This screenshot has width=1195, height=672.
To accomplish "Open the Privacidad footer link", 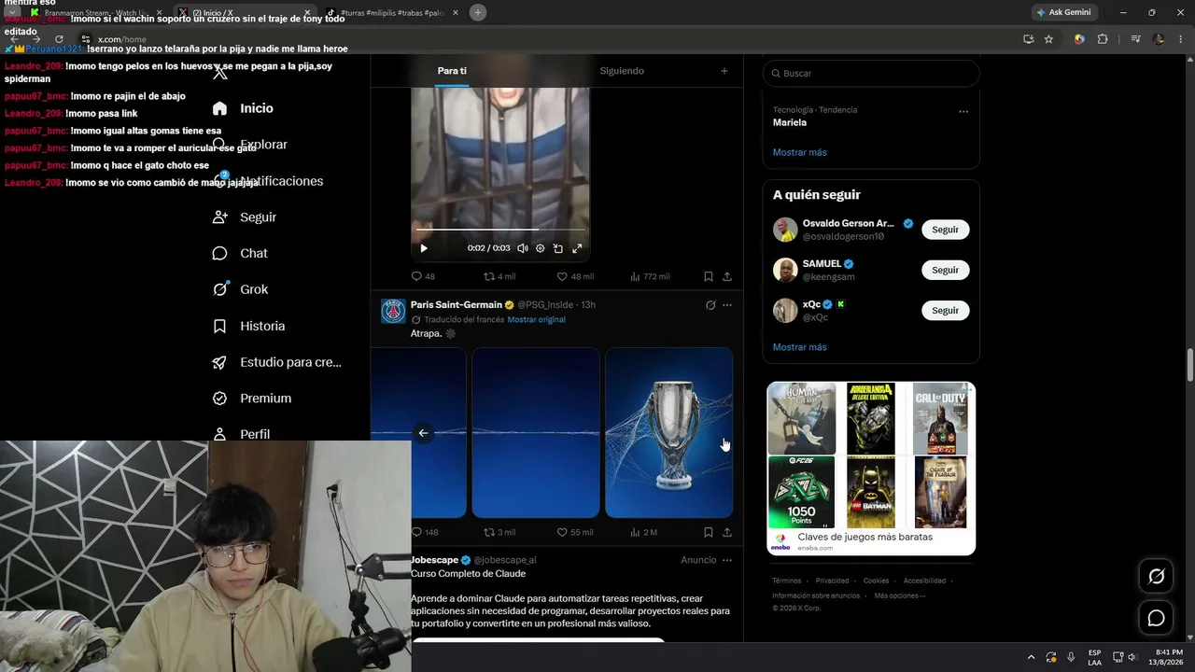I will pos(832,581).
